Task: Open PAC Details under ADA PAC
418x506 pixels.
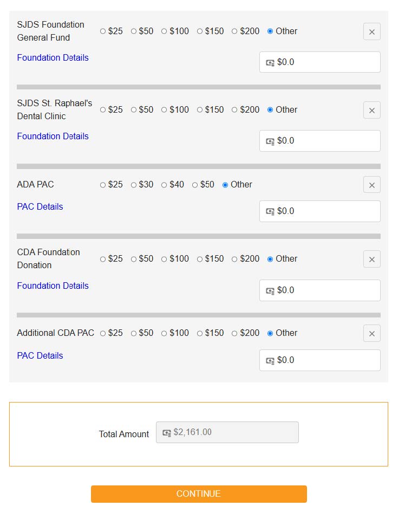Action: tap(40, 206)
